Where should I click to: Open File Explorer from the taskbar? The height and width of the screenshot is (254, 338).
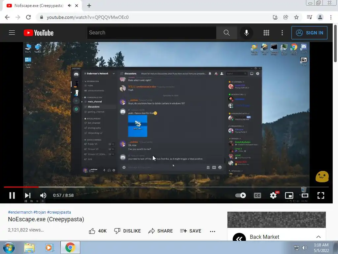click(x=29, y=248)
